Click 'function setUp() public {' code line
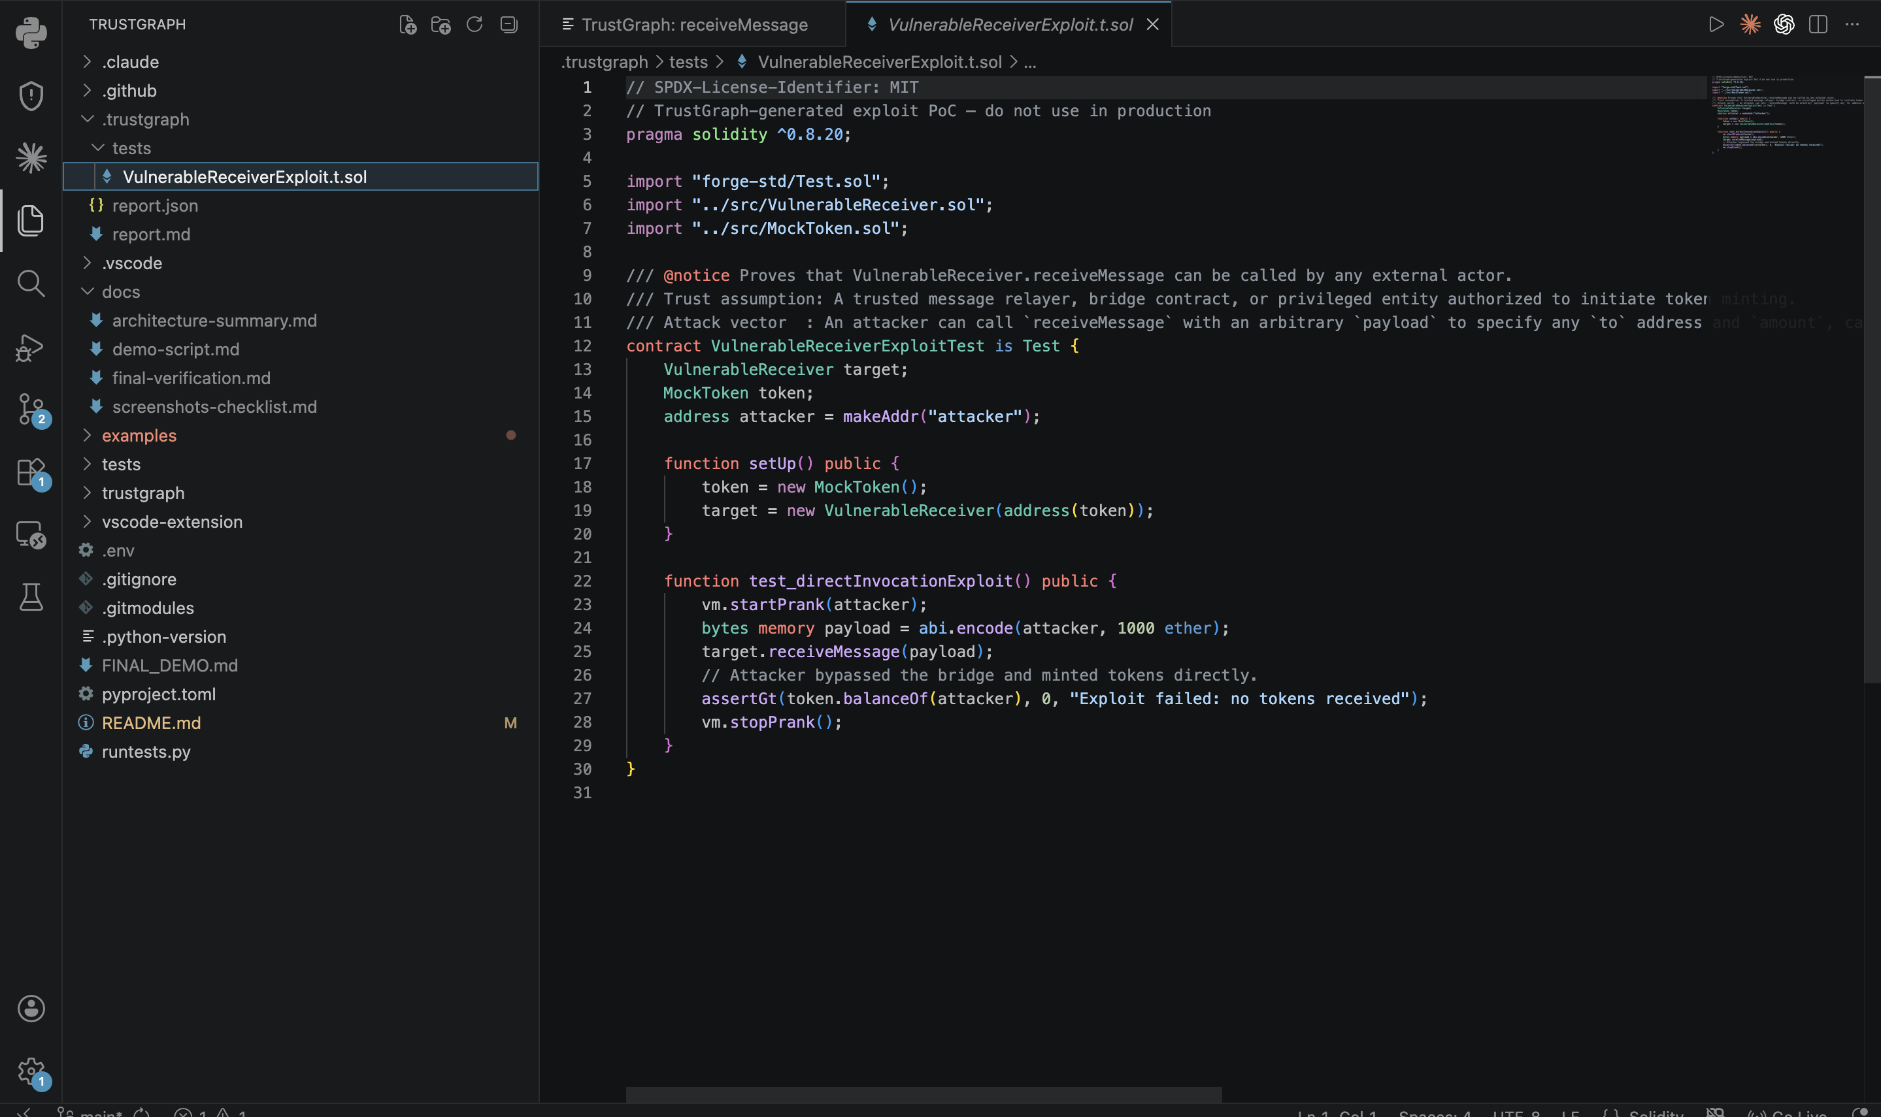 click(x=782, y=463)
